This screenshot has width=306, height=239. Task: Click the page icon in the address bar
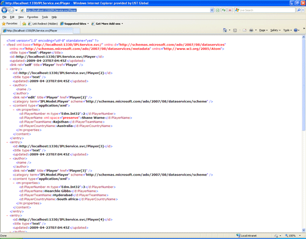[23, 10]
